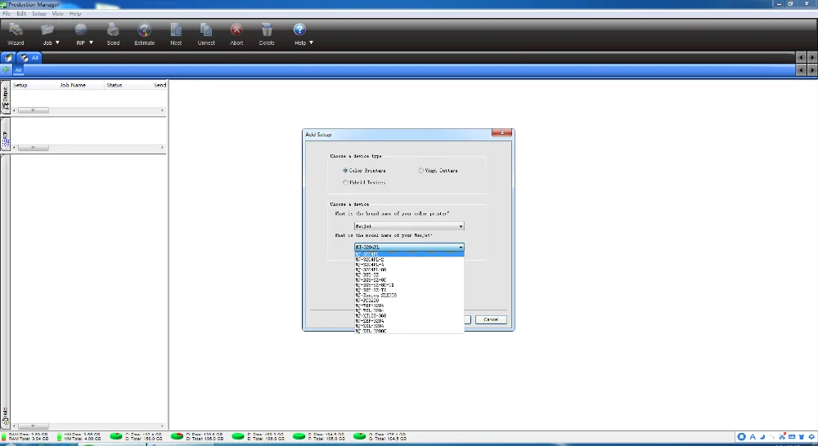818x446 pixels.
Task: Click the F drive disk space icon
Action: (x=299, y=436)
